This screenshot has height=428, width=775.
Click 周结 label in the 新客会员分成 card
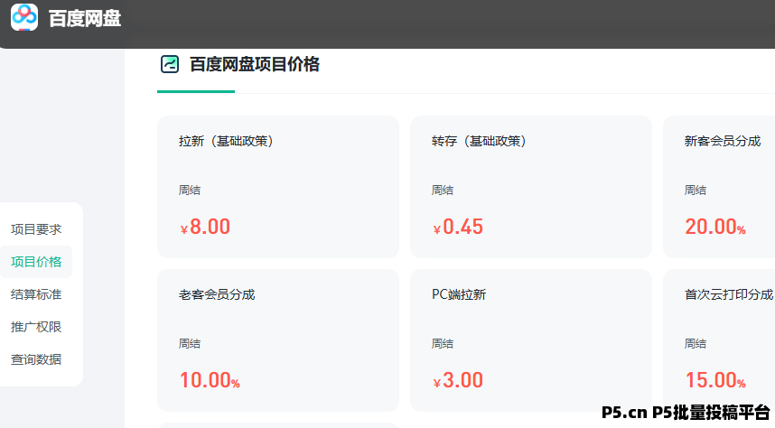(696, 191)
